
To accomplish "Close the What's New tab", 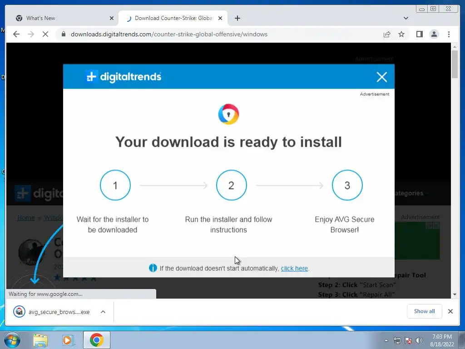I will pos(112,18).
